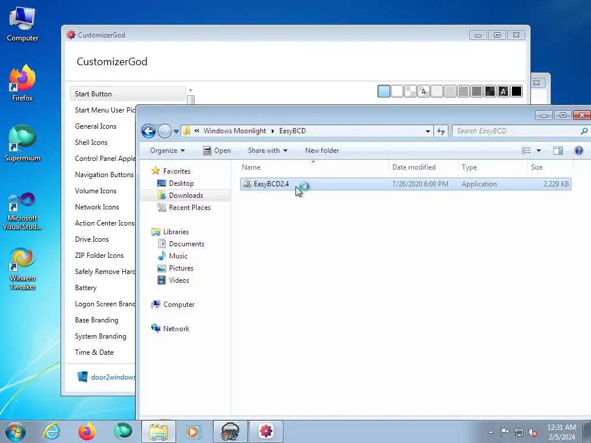Open the Downloads favorite

[186, 196]
